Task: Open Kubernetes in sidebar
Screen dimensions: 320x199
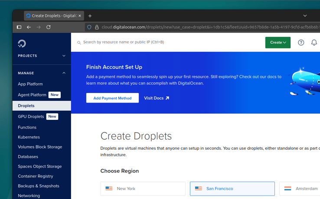Action: 29,137
